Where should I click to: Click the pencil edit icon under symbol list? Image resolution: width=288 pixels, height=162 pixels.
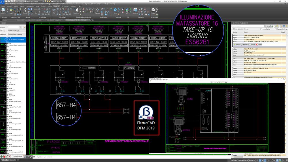(x=7, y=157)
